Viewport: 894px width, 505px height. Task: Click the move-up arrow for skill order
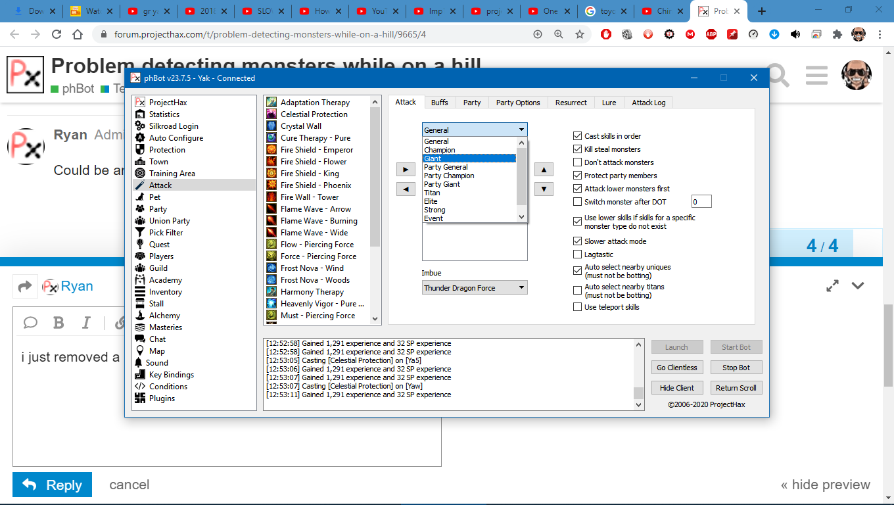544,170
